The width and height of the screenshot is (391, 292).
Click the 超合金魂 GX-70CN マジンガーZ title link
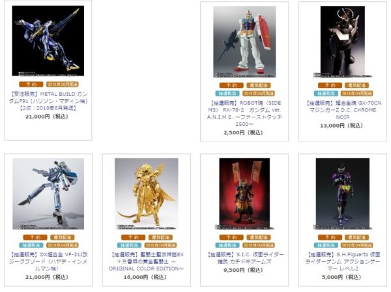(x=343, y=109)
